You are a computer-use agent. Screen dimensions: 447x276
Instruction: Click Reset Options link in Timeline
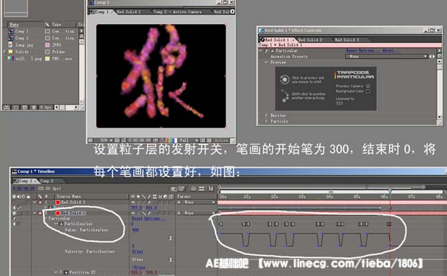point(148,218)
